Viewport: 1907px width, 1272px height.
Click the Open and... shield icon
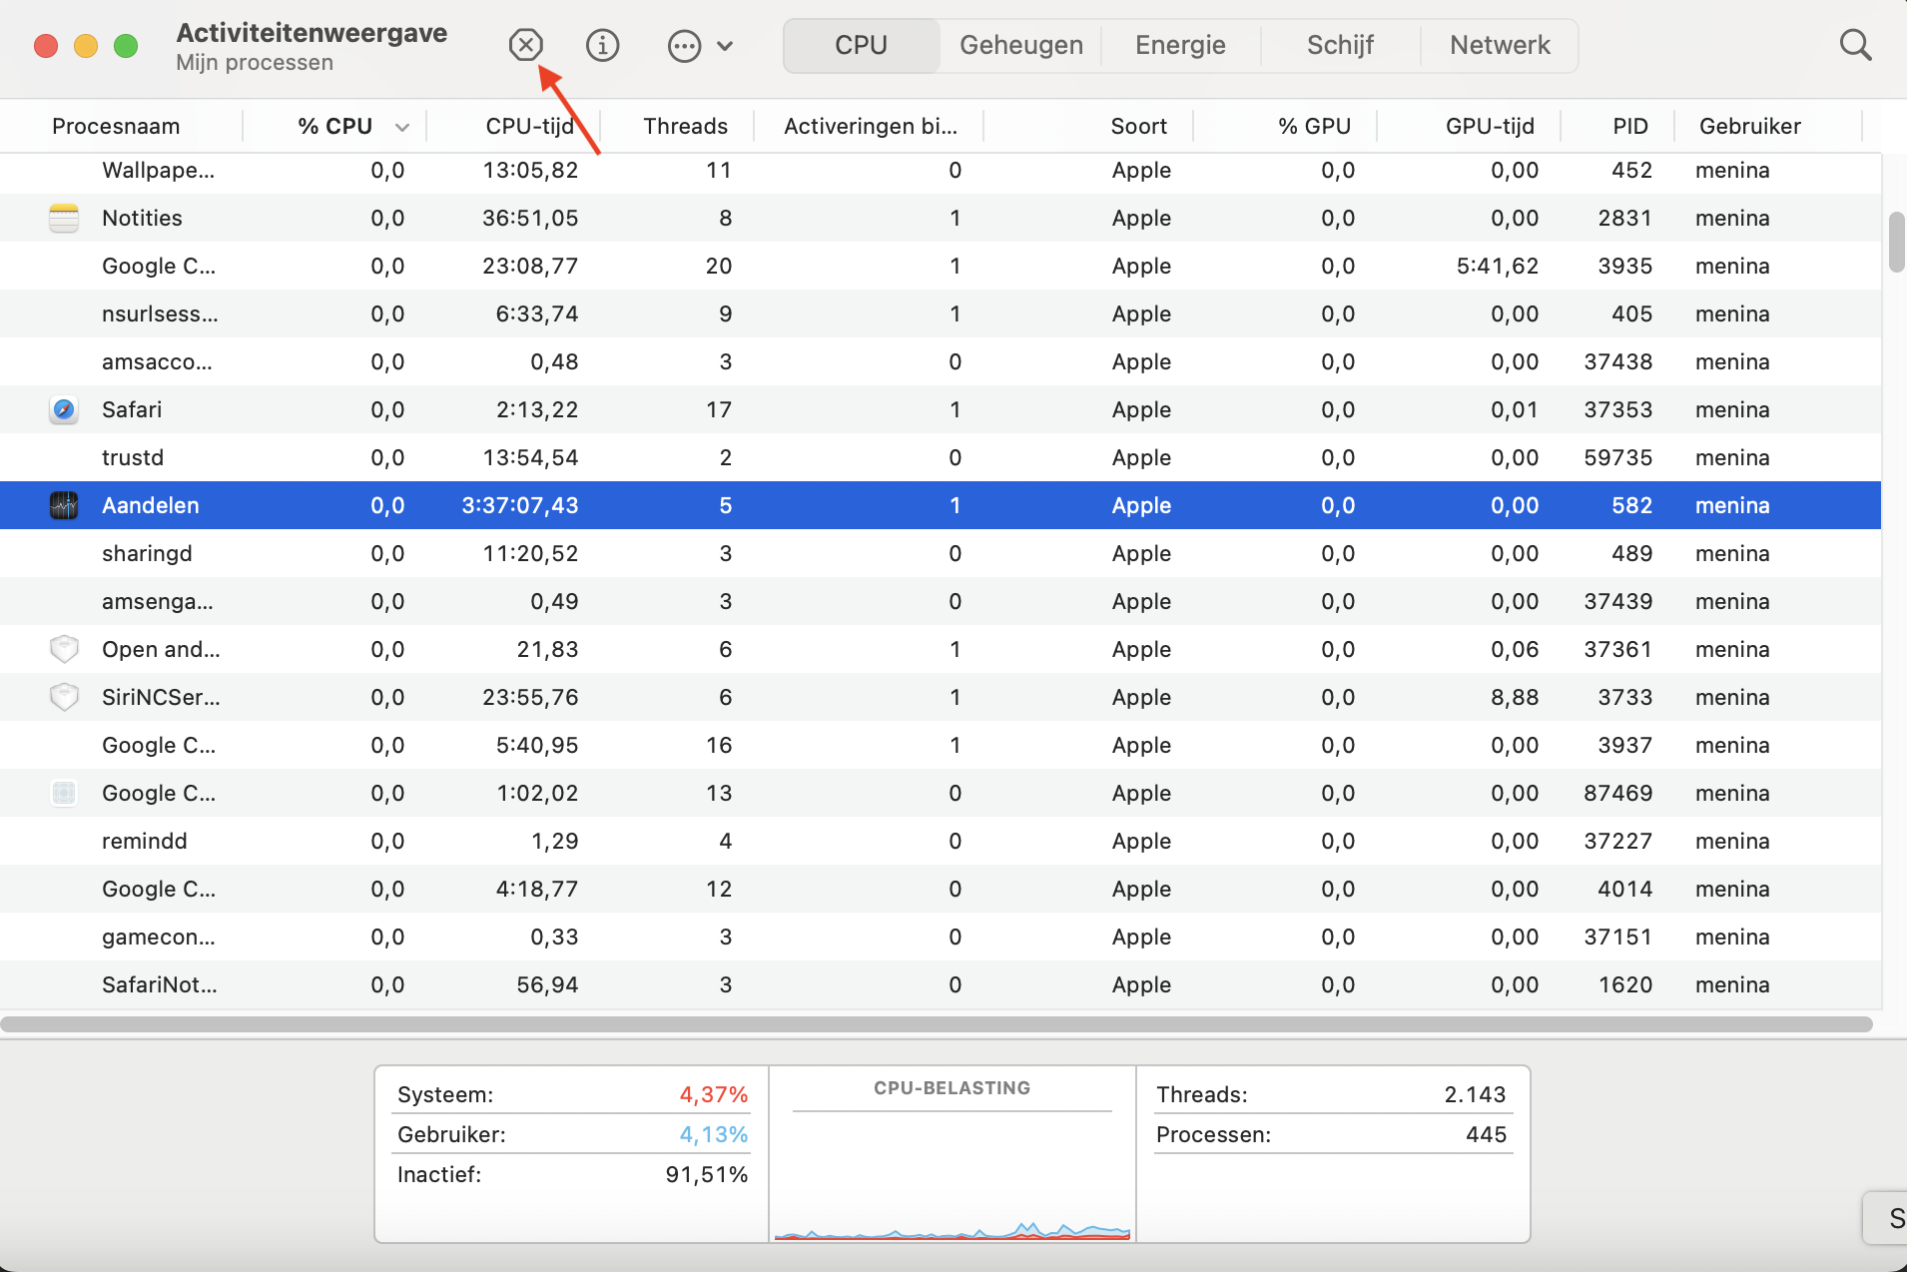[x=64, y=649]
